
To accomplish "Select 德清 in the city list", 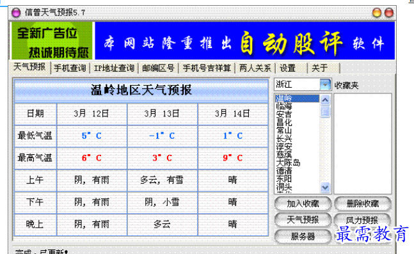I will pyautogui.click(x=297, y=171).
